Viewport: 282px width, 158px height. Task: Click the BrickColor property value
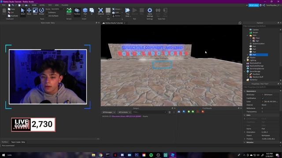pos(268,95)
